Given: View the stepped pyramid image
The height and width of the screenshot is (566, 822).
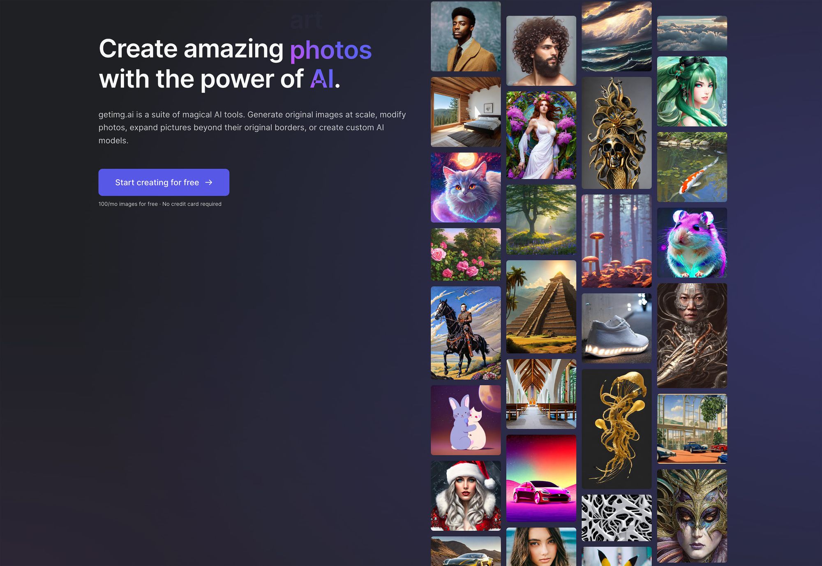Looking at the screenshot, I should (x=541, y=307).
